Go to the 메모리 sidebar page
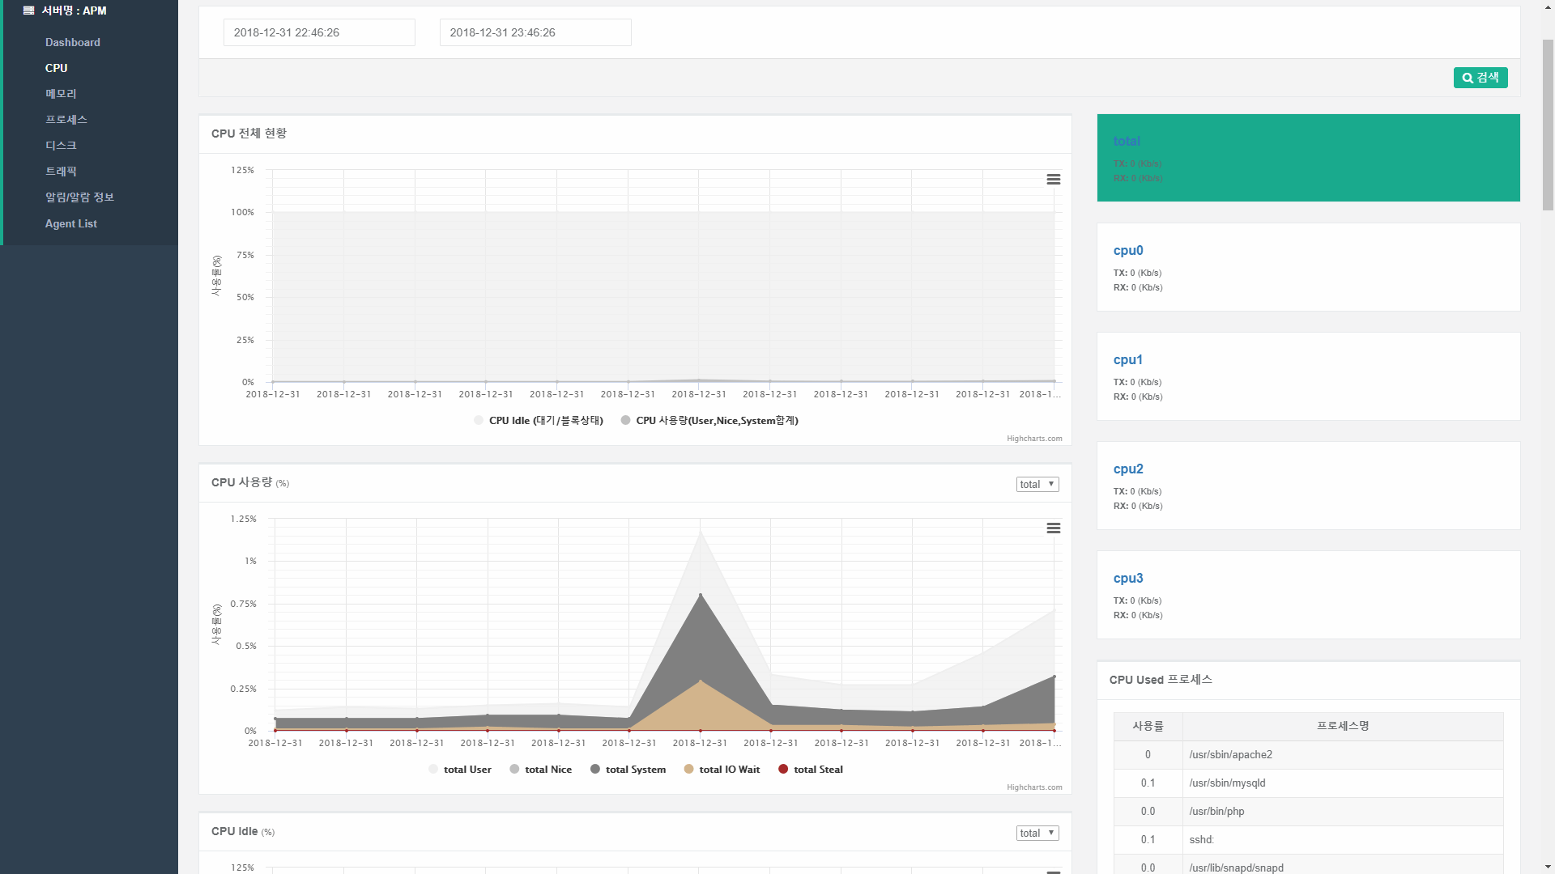Screen dimensions: 1555x874 pos(61,94)
